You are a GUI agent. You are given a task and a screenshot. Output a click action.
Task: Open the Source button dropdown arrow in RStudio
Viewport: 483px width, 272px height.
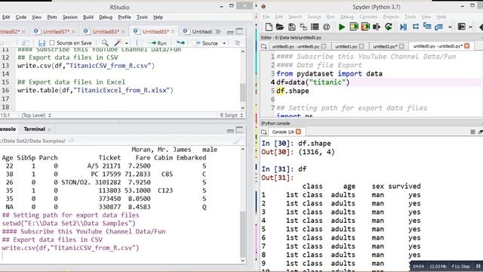(224, 44)
